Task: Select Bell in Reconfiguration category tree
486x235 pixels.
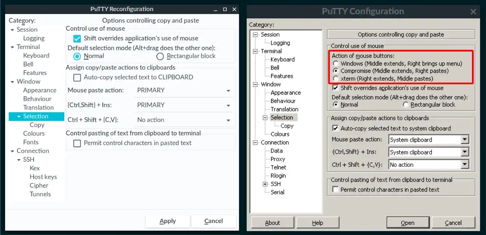Action: click(x=28, y=64)
